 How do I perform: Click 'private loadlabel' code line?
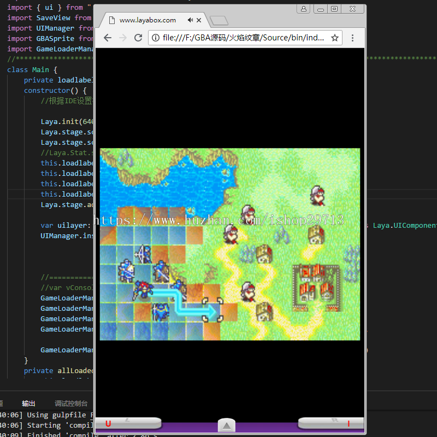point(58,80)
